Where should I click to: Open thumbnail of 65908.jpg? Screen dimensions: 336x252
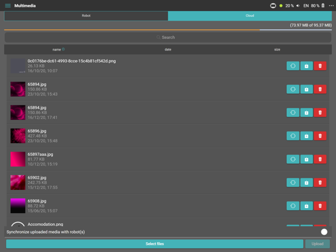(x=18, y=206)
